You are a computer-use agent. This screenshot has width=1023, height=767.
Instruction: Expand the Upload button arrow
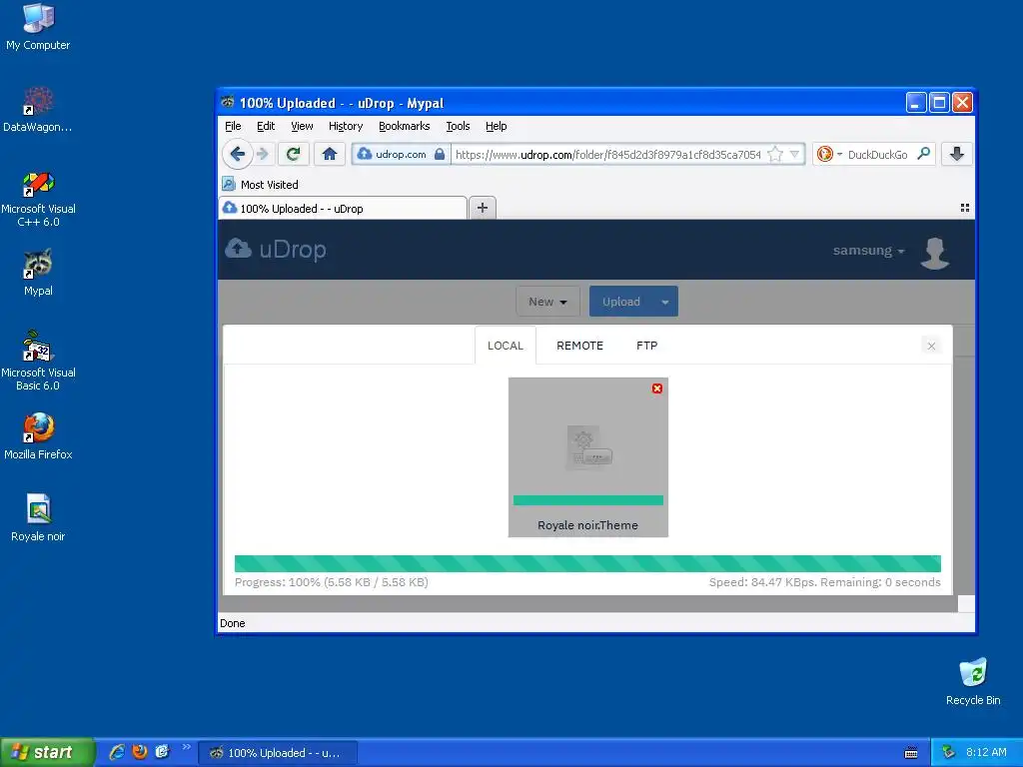665,302
